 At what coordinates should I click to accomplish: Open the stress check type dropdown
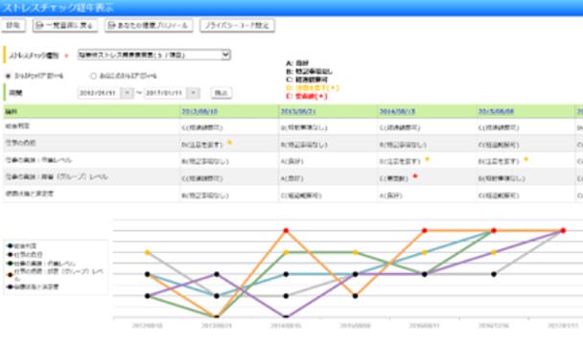point(154,55)
